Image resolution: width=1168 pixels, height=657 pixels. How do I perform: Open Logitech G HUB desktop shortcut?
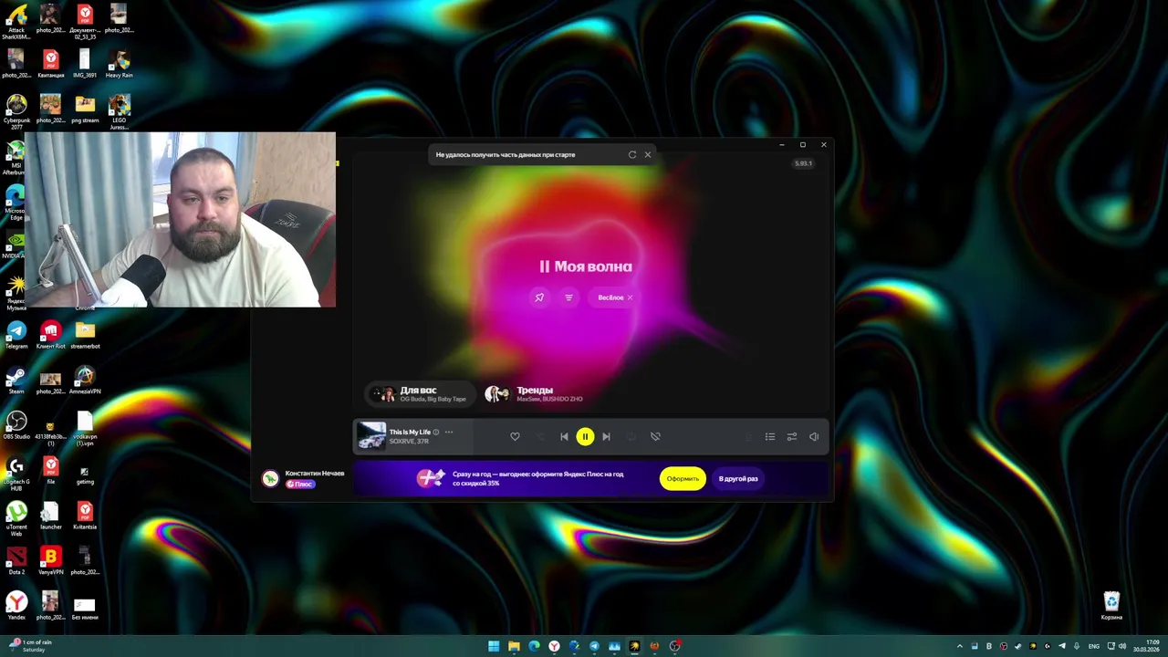coord(16,471)
